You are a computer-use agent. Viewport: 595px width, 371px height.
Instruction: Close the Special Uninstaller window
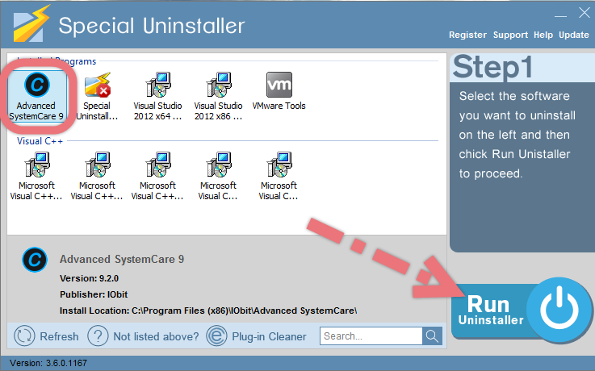585,13
